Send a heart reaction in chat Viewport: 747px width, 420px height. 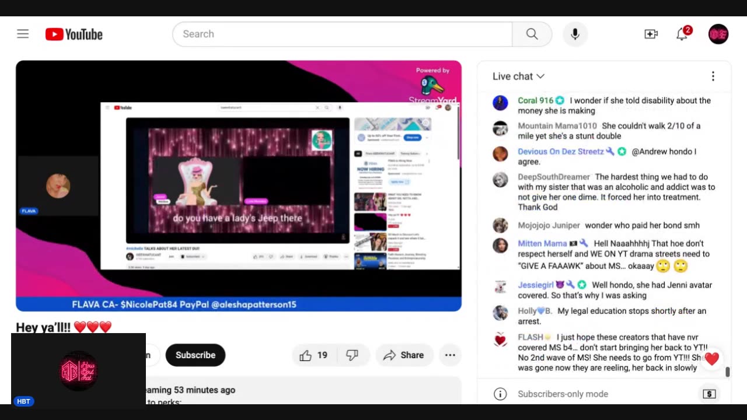(711, 359)
